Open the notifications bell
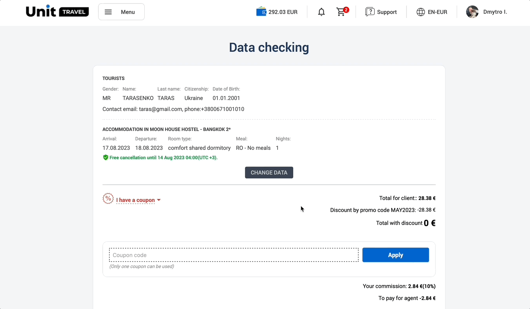 click(x=321, y=12)
